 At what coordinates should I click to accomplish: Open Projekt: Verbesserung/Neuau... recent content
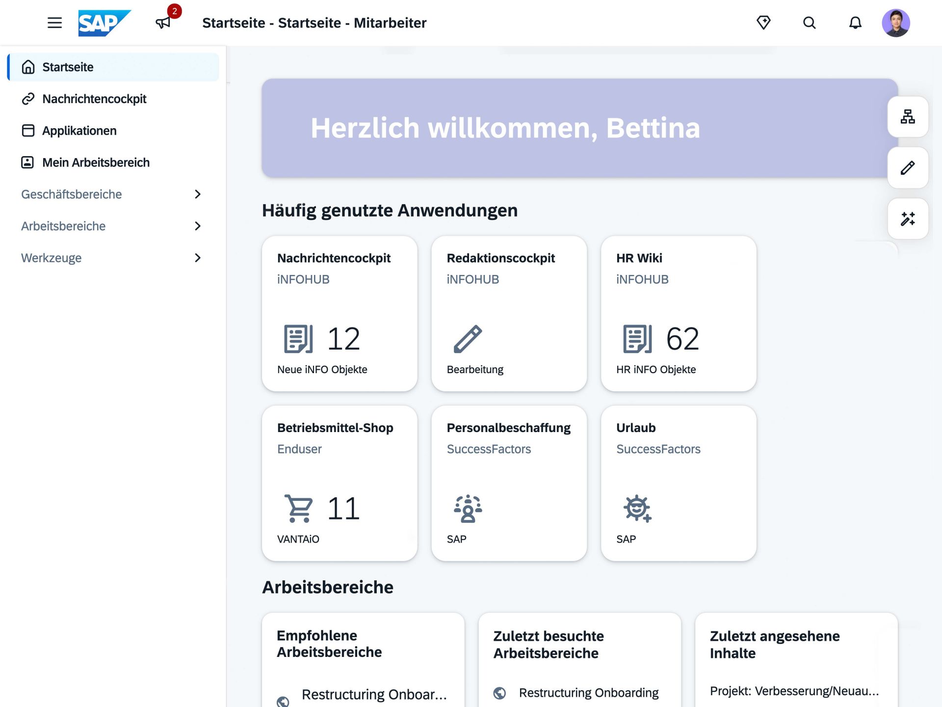tap(794, 691)
